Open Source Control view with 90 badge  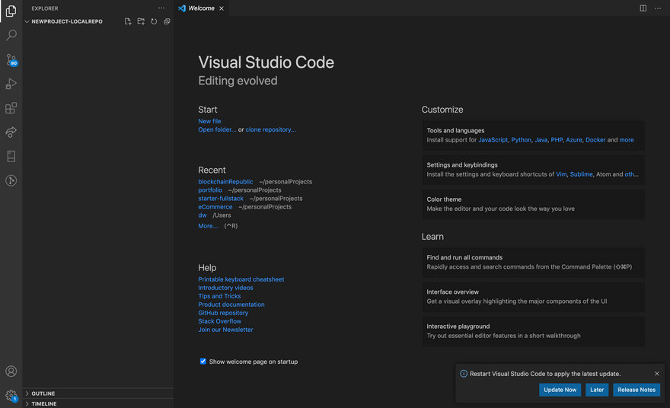pos(11,59)
